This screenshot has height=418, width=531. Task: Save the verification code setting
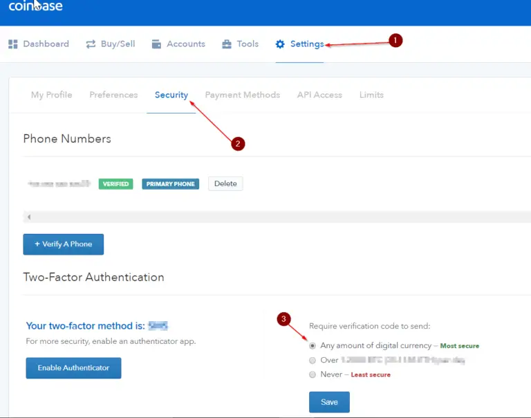click(329, 402)
